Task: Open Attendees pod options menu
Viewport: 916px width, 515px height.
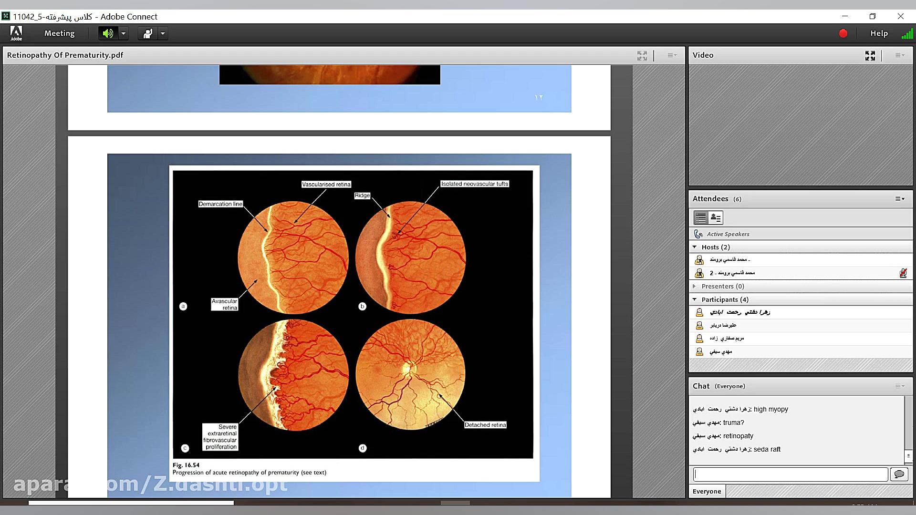Action: click(x=900, y=199)
